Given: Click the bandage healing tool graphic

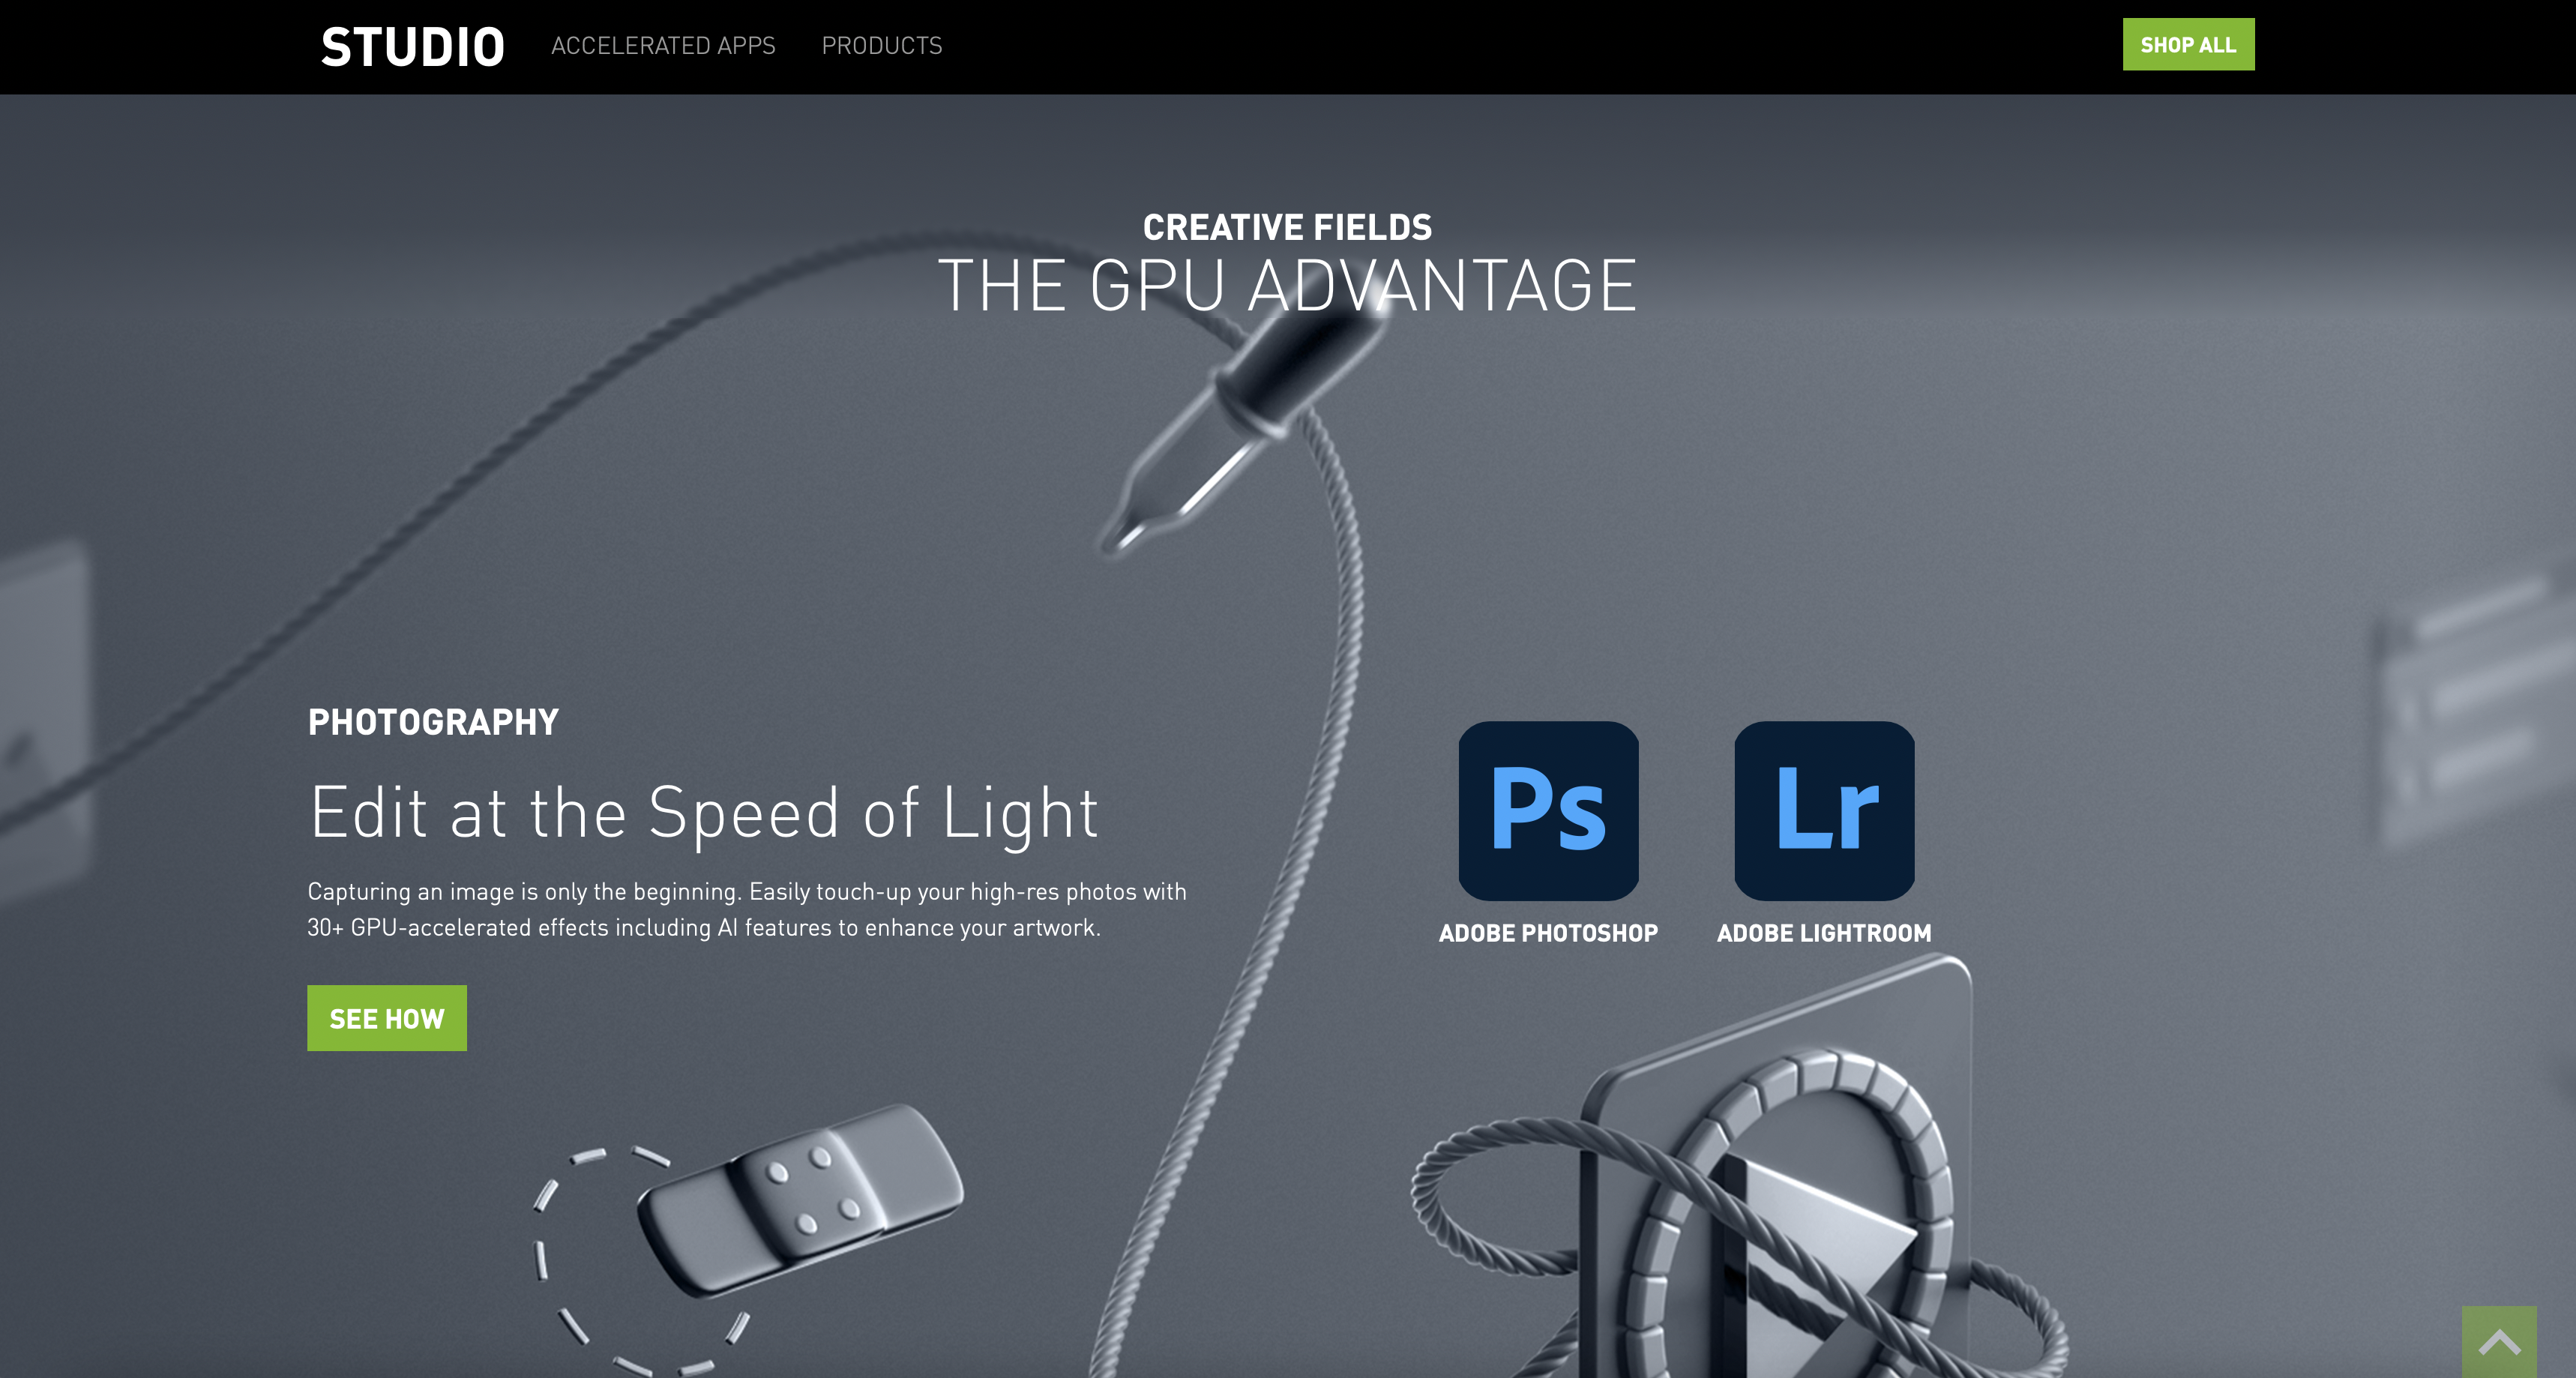Looking at the screenshot, I should [800, 1199].
